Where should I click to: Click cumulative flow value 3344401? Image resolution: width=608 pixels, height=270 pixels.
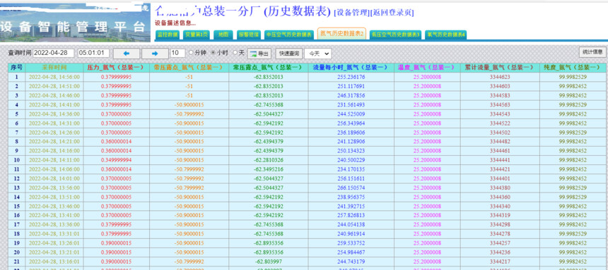click(500, 178)
